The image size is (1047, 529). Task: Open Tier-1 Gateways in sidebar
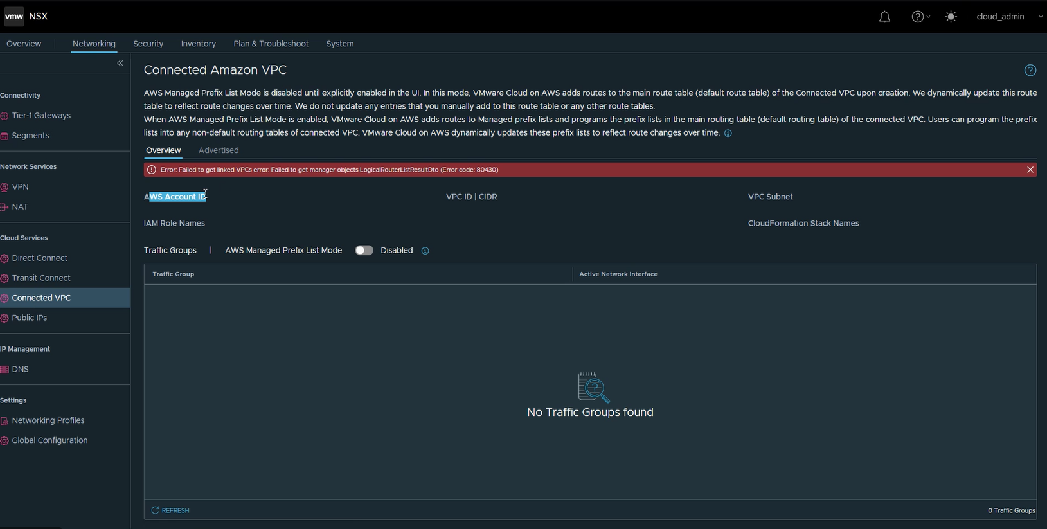[x=41, y=116]
